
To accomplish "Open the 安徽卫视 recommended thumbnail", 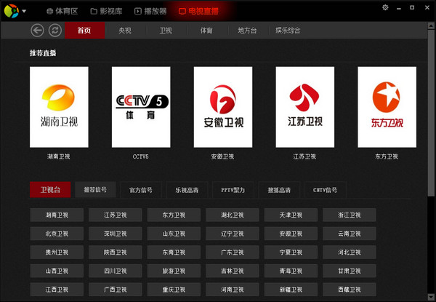I will (x=223, y=107).
